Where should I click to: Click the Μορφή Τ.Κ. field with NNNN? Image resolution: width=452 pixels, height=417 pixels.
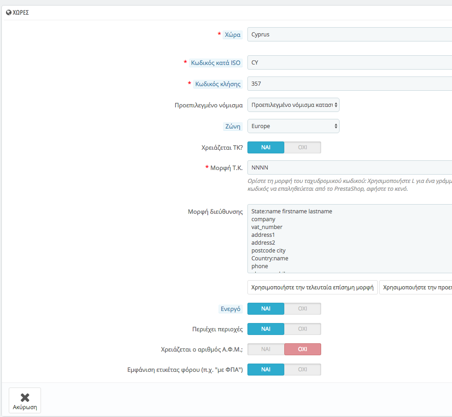tap(350, 167)
